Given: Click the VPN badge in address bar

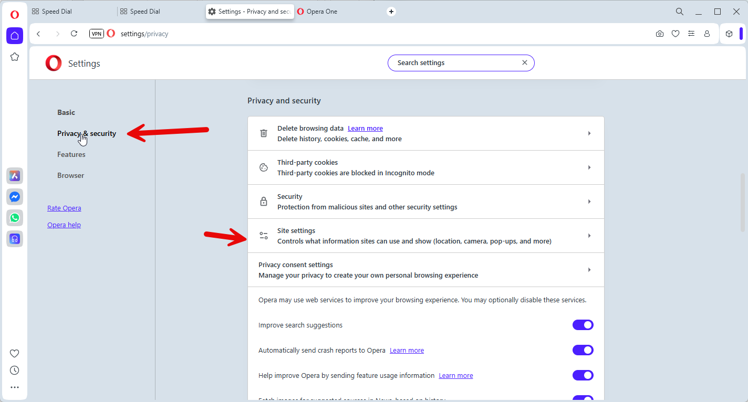Looking at the screenshot, I should (x=97, y=34).
